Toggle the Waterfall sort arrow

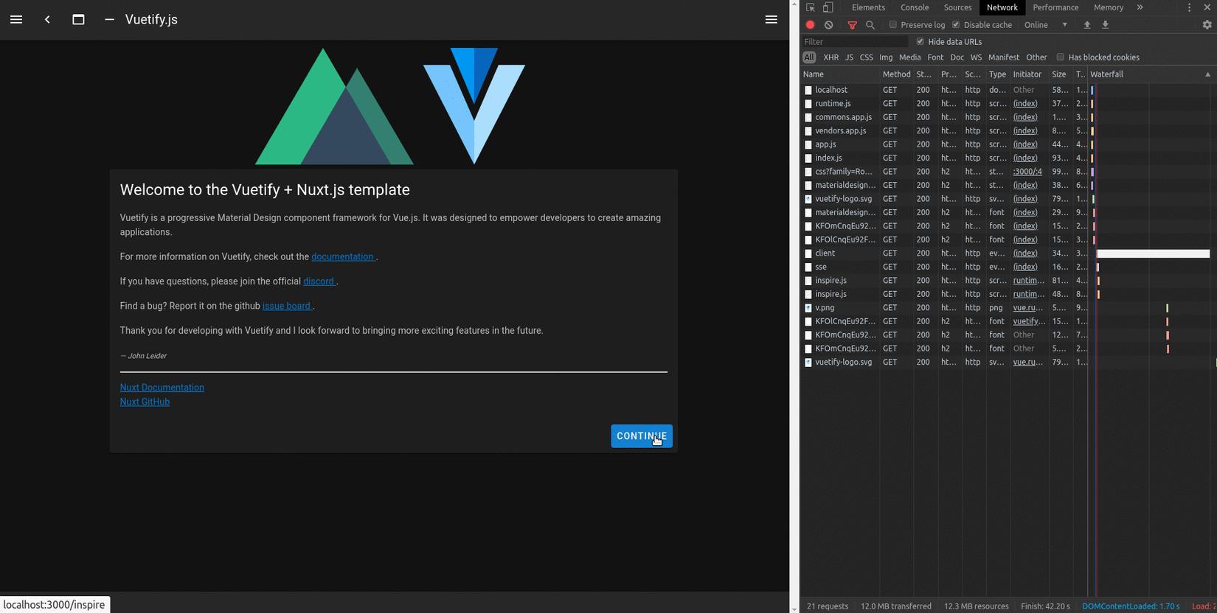click(x=1207, y=74)
